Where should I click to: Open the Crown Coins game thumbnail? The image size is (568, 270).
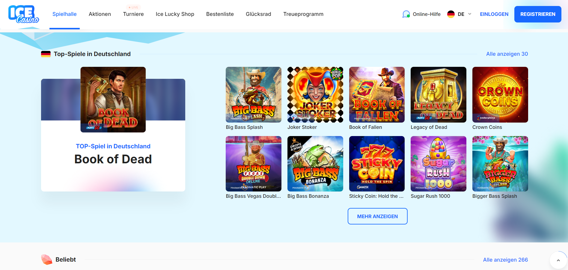(500, 95)
